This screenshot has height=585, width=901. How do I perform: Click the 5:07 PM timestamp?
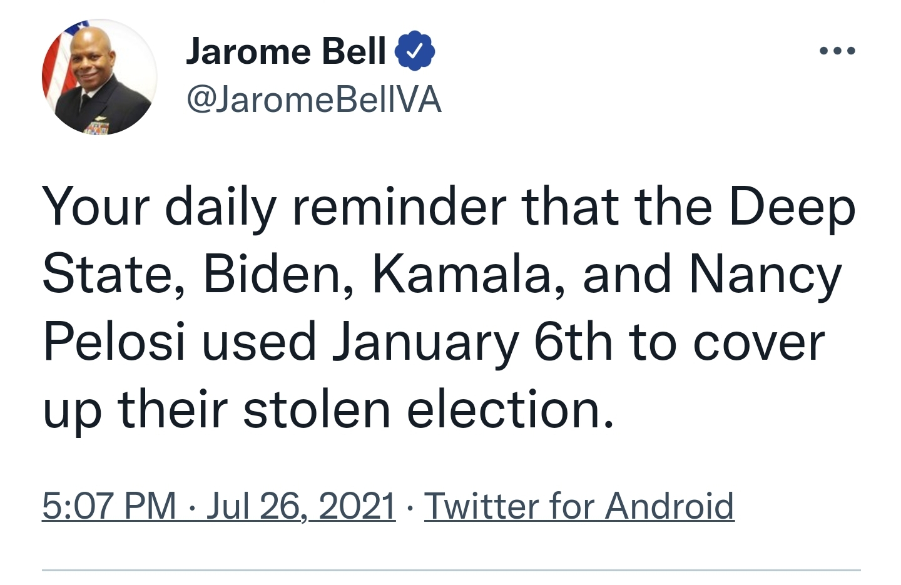tap(109, 506)
